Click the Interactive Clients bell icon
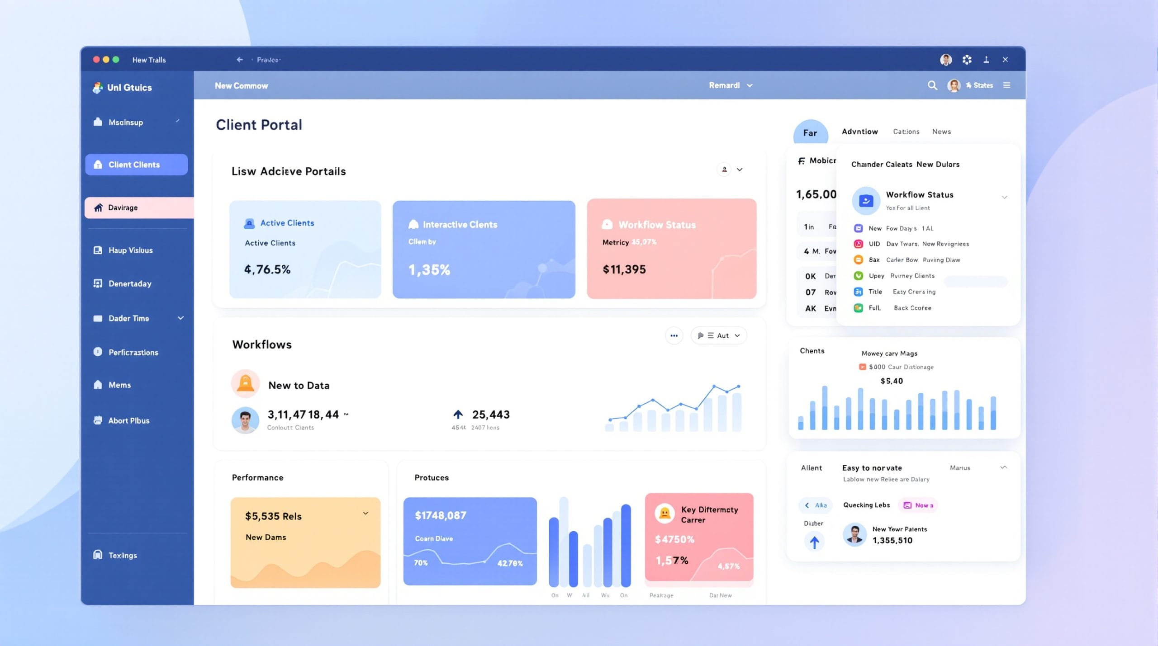 (x=413, y=224)
